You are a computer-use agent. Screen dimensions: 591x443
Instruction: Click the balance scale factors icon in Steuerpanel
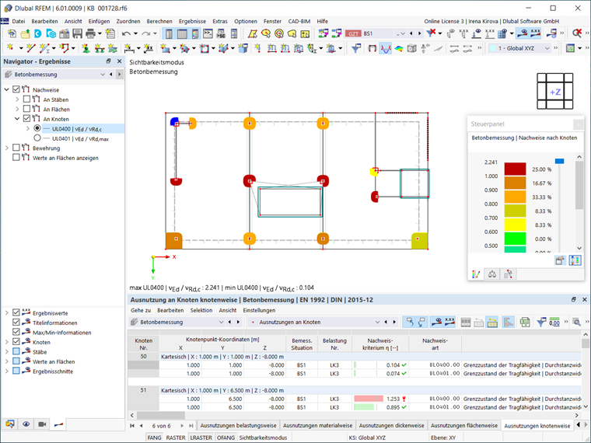pyautogui.click(x=492, y=274)
